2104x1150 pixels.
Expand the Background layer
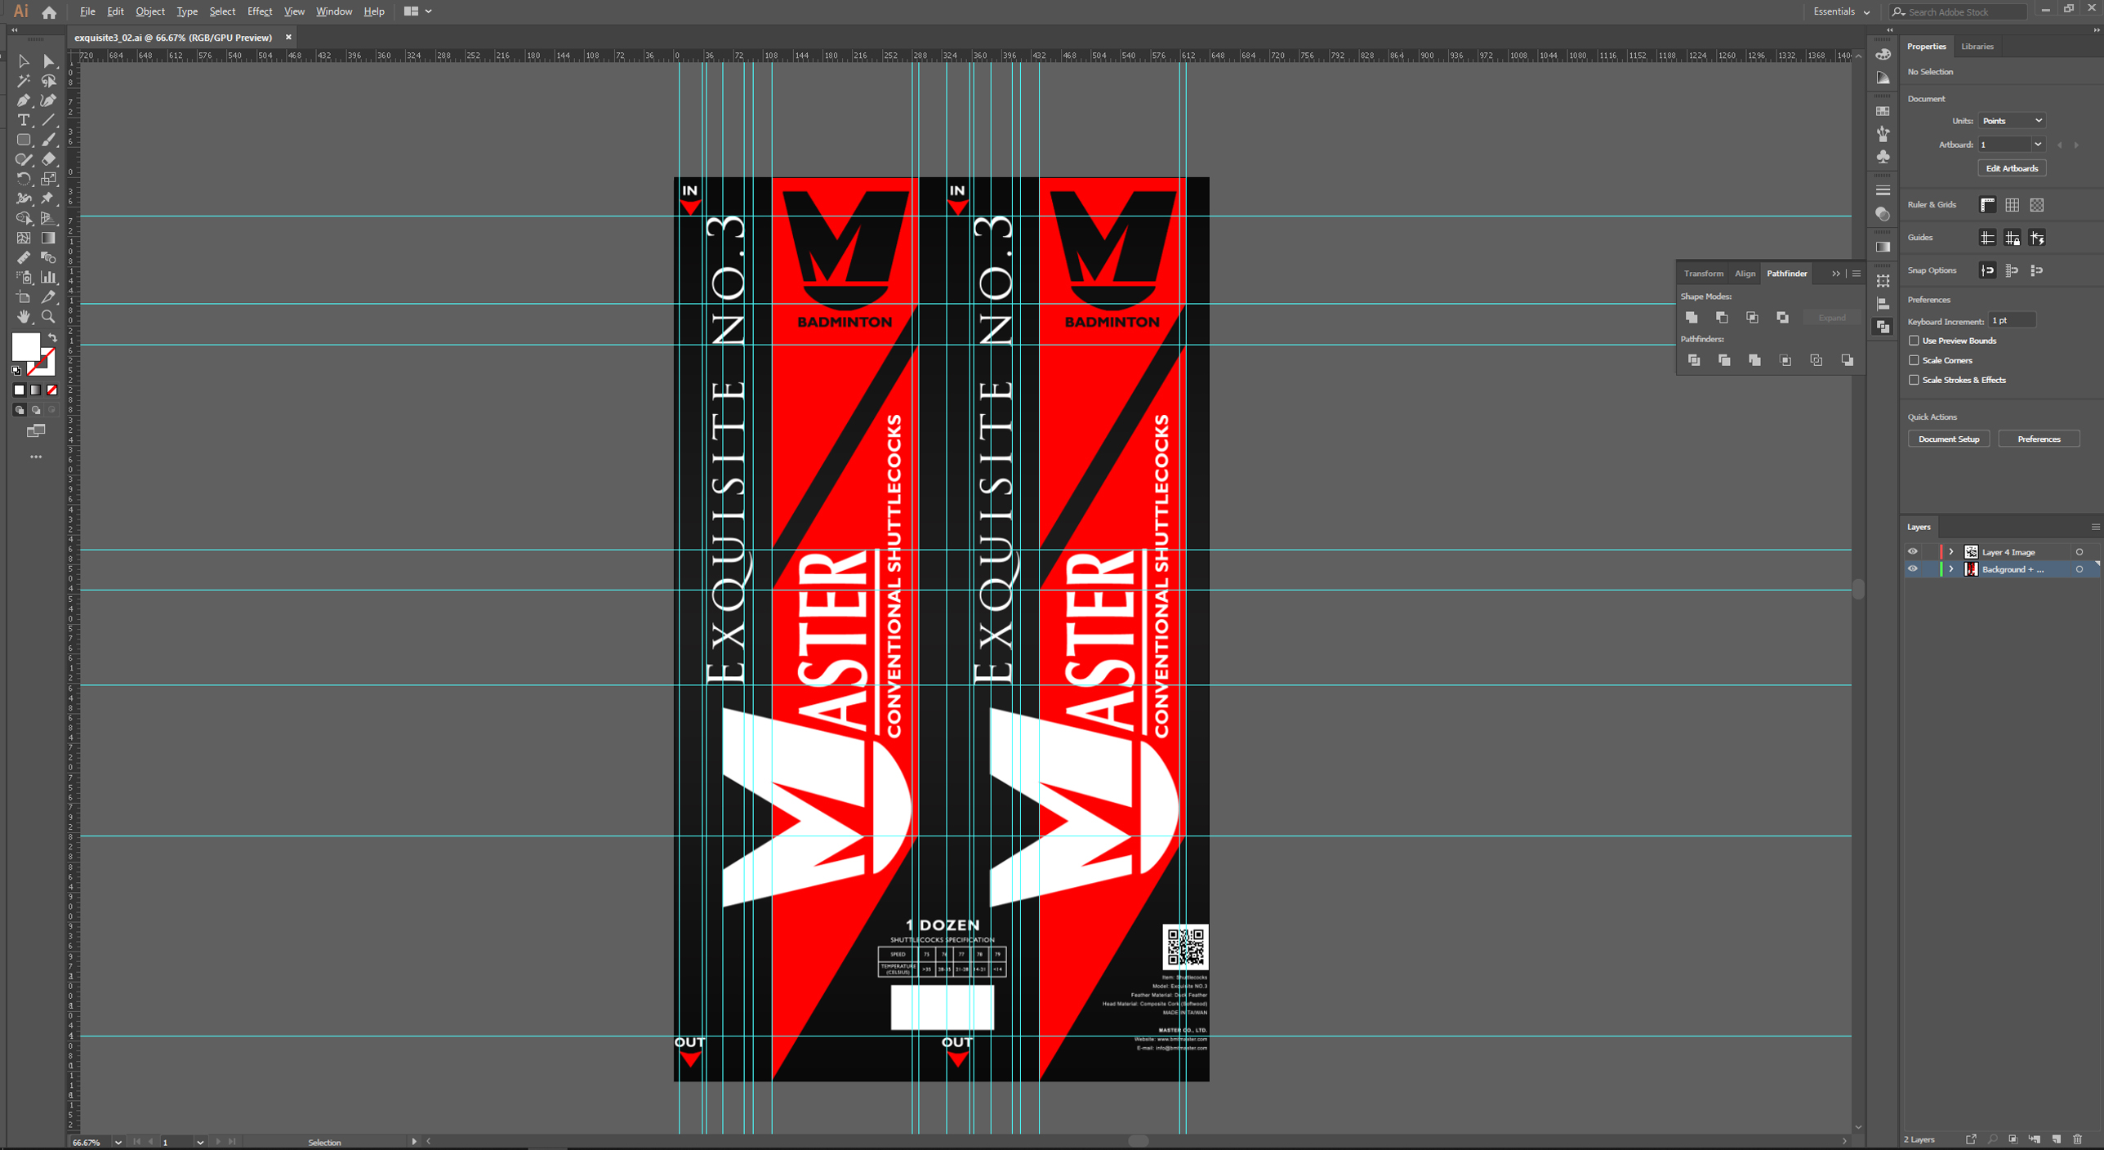[1951, 568]
